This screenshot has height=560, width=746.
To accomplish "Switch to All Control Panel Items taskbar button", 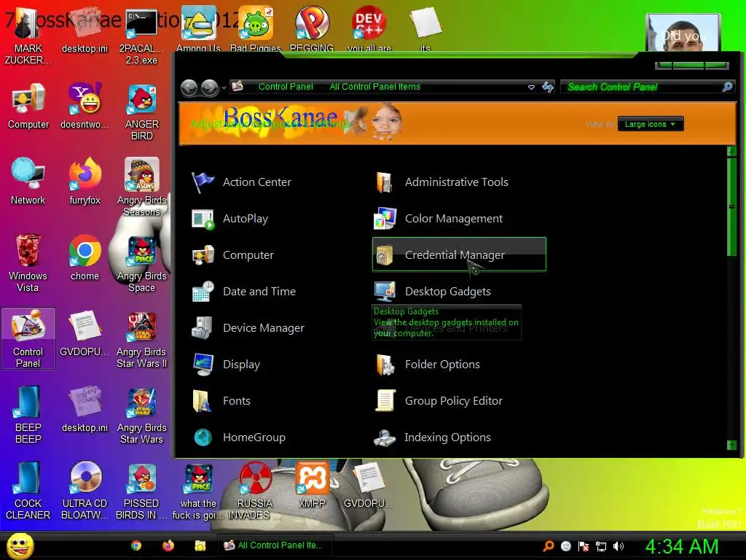I will 275,545.
